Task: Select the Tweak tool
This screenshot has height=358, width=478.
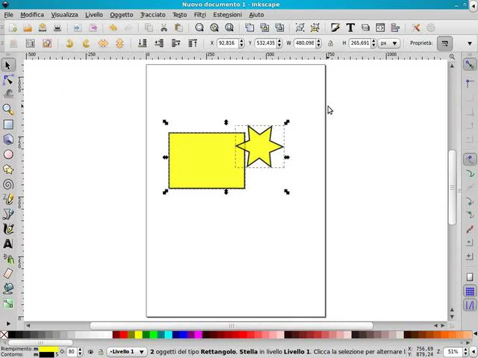Action: [8, 95]
